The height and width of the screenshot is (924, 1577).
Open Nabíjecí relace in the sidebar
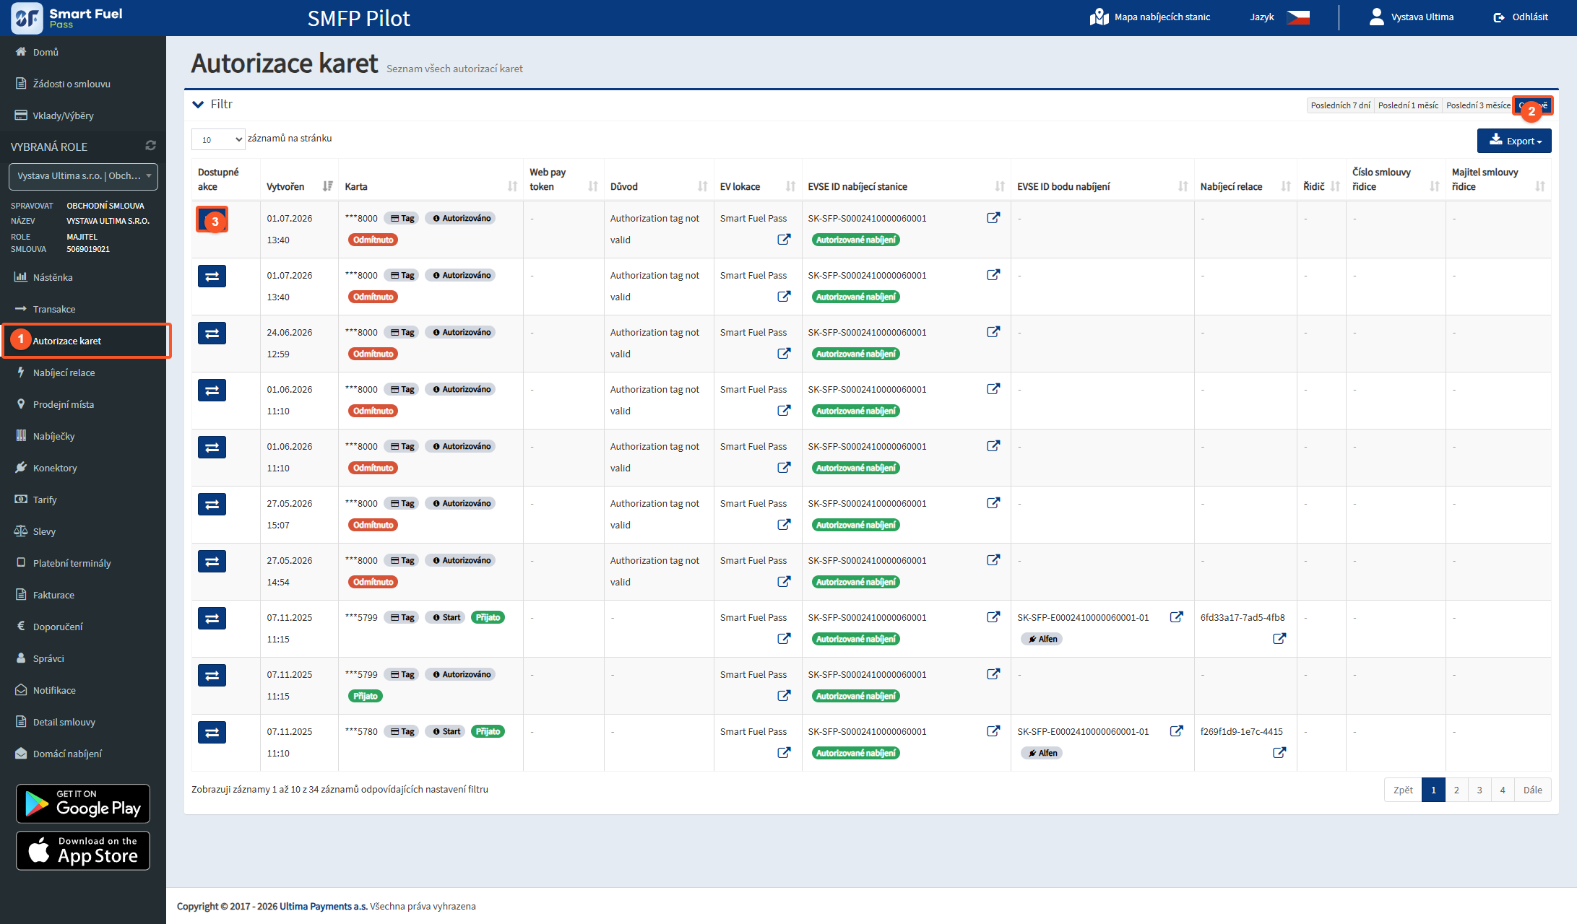pos(64,372)
